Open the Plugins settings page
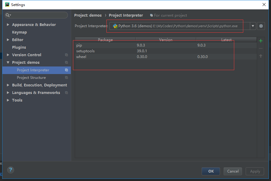271x181 pixels. pyautogui.click(x=19, y=47)
